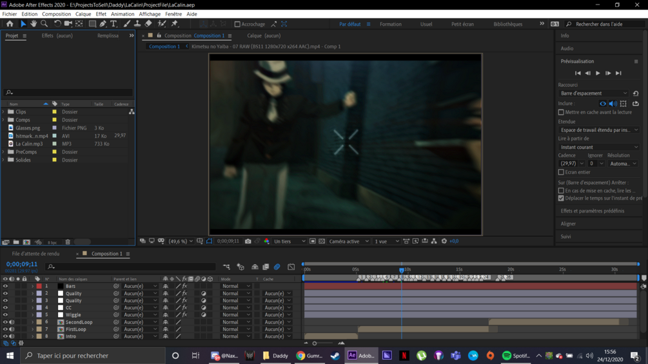The image size is (648, 364).
Task: Open blending mode dropdown for Bars layer
Action: 236,286
